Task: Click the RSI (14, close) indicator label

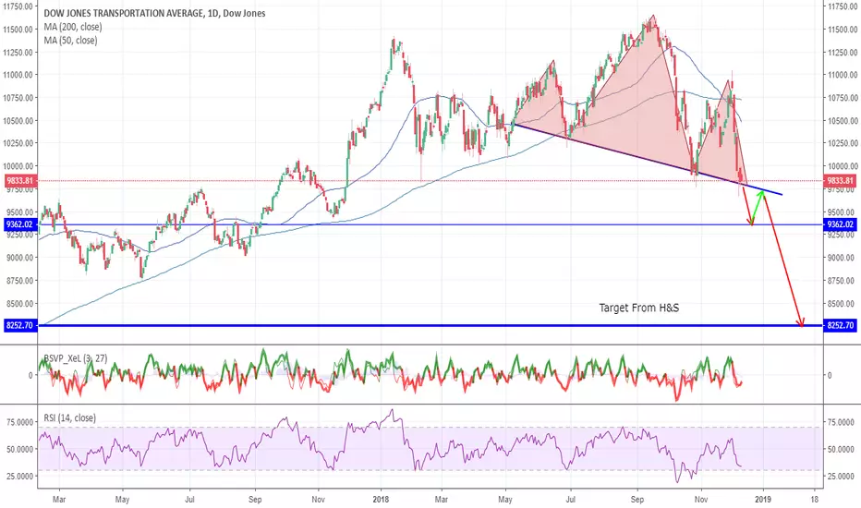Action: point(69,417)
